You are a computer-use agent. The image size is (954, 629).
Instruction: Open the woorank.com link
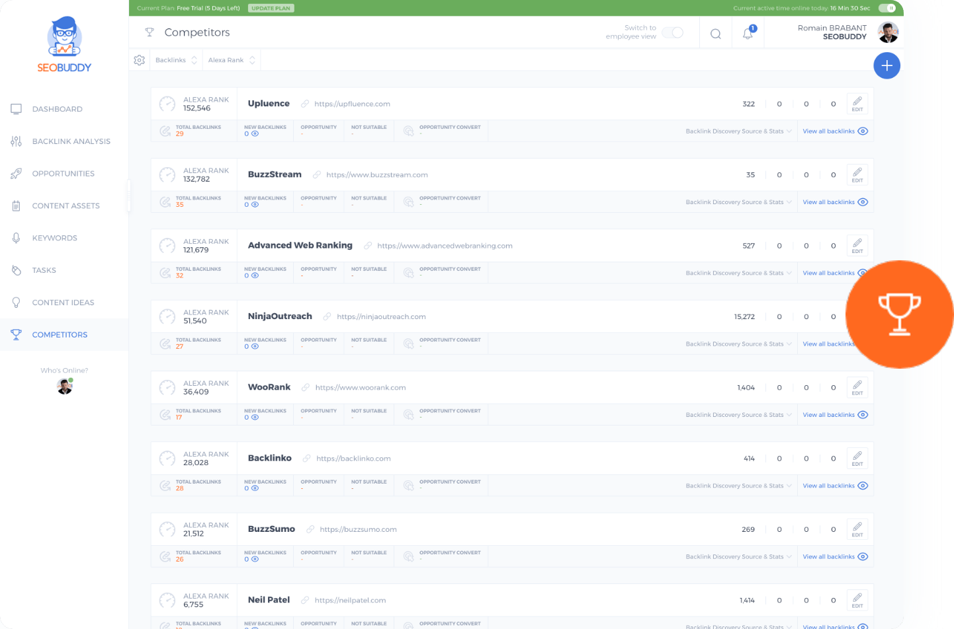(361, 388)
